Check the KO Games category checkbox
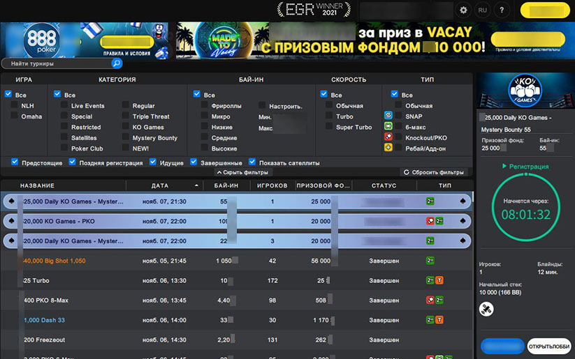 (x=126, y=126)
